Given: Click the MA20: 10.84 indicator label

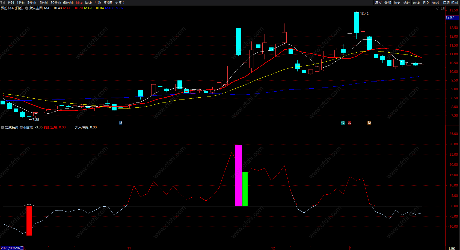Looking at the screenshot, I should [94, 8].
